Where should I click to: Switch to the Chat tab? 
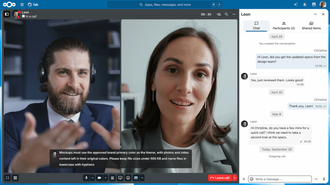tap(256, 26)
